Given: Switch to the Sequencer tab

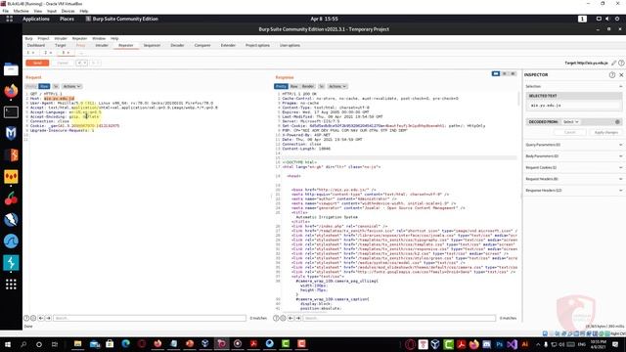Looking at the screenshot, I should pyautogui.click(x=152, y=46).
